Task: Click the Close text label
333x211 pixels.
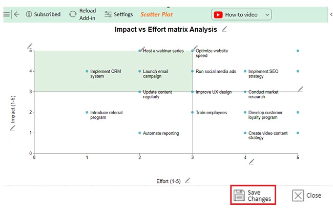Action: click(x=314, y=195)
